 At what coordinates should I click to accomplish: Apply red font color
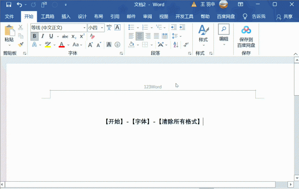[61, 45]
